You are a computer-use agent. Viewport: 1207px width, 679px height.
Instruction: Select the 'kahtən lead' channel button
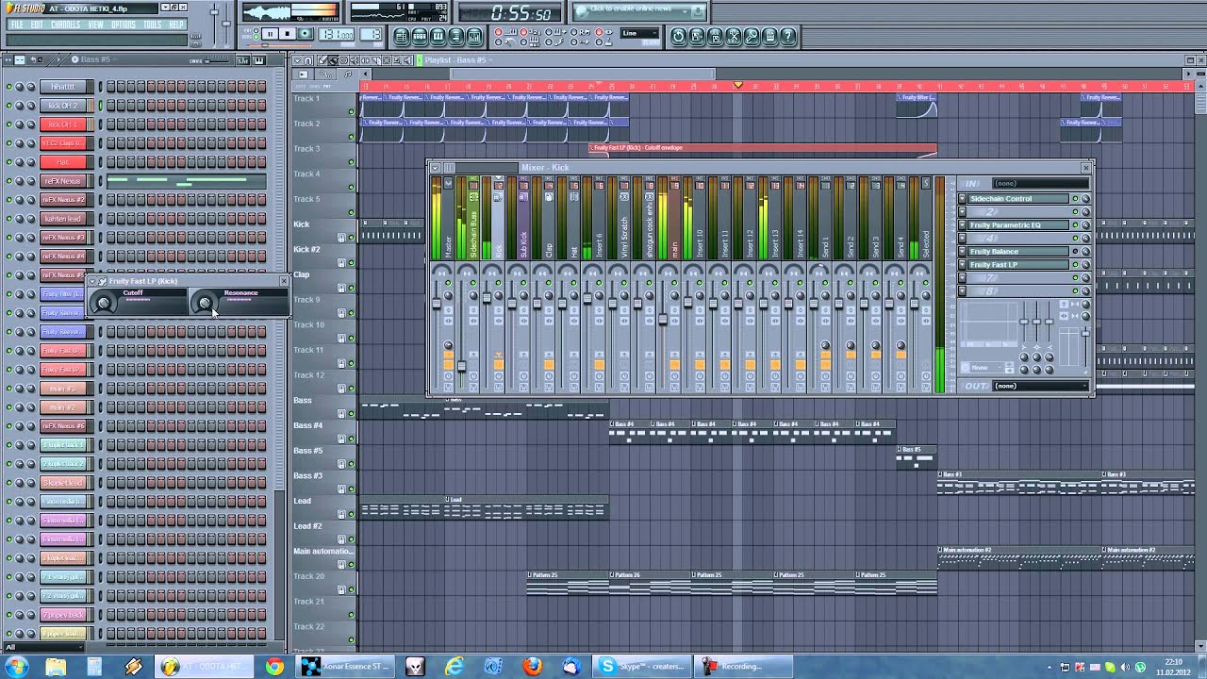[x=63, y=219]
